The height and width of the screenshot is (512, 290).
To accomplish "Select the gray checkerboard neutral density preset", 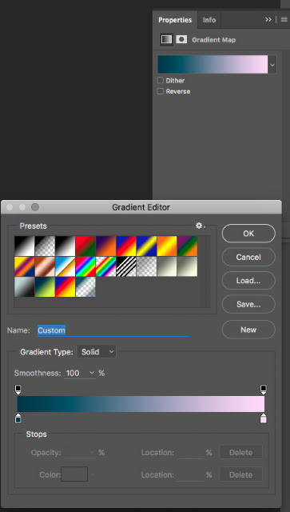I will 146,266.
